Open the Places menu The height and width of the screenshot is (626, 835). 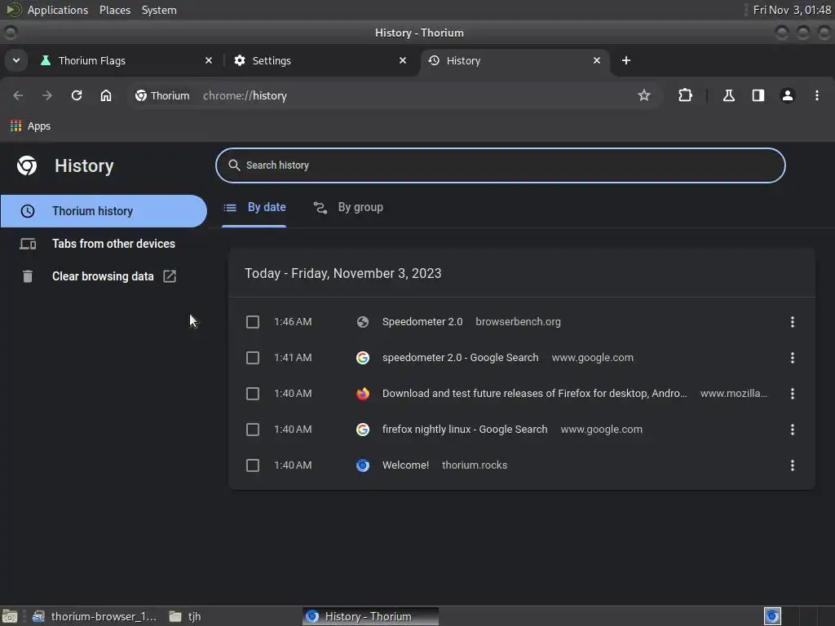pos(115,10)
